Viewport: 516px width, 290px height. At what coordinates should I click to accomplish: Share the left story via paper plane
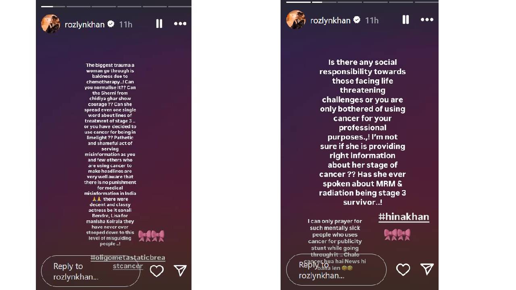click(x=180, y=271)
